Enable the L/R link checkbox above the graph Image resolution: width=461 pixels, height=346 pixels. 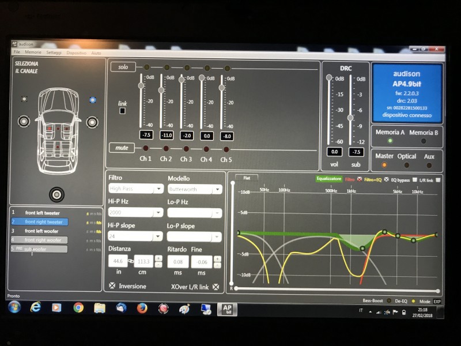438,180
